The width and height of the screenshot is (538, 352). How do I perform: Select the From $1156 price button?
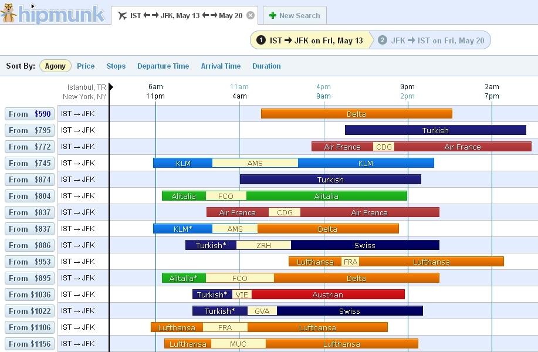29,344
